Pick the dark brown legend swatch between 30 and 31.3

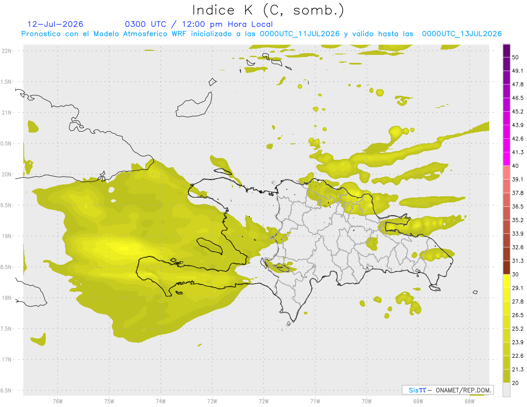507,267
